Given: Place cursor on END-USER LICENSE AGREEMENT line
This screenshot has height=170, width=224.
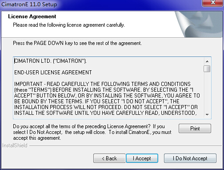Looking at the screenshot, I should tap(53, 73).
